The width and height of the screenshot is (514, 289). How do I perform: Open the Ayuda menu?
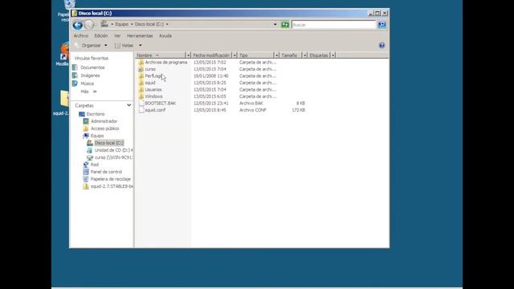(165, 35)
